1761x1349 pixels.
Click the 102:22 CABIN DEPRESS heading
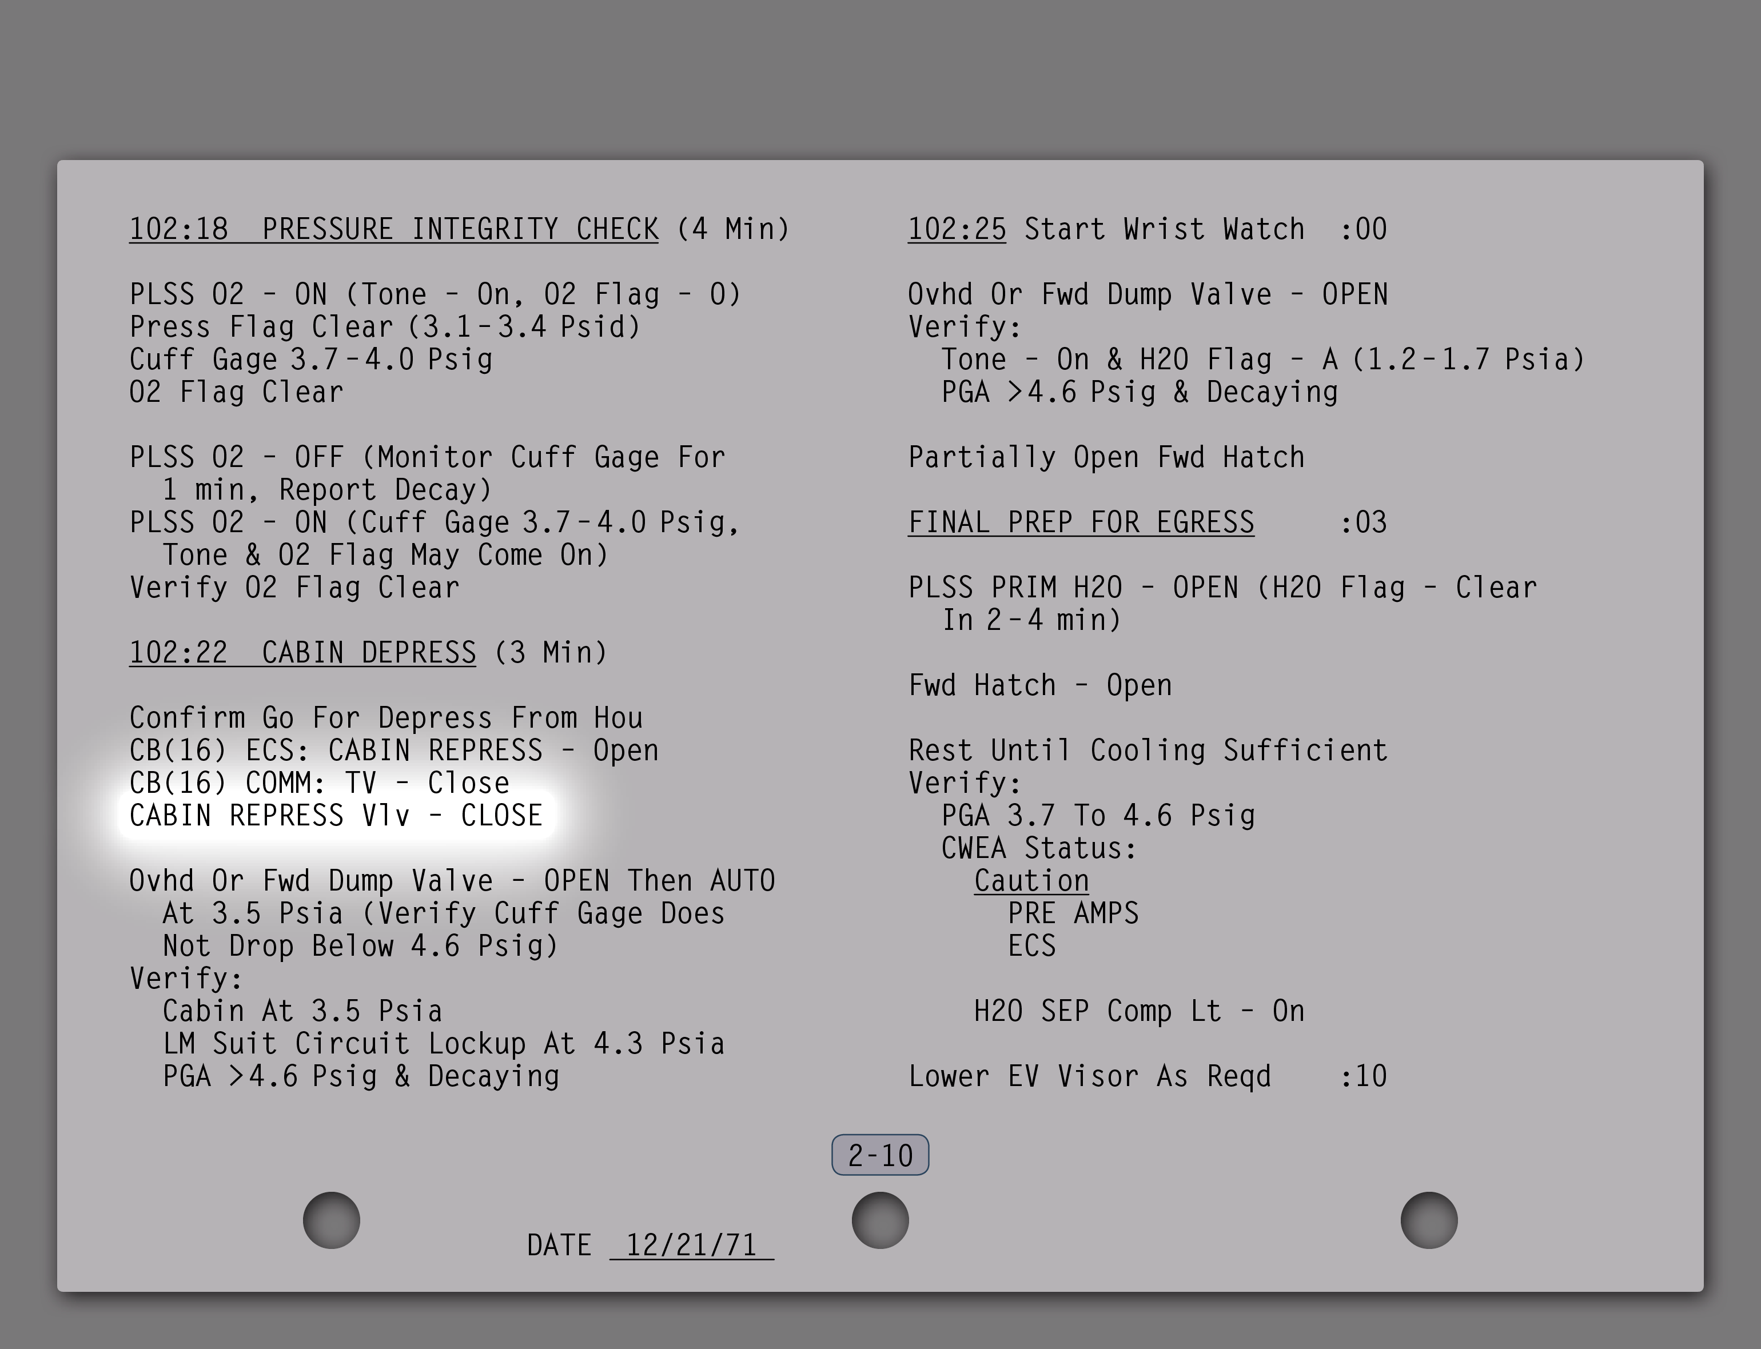[302, 652]
